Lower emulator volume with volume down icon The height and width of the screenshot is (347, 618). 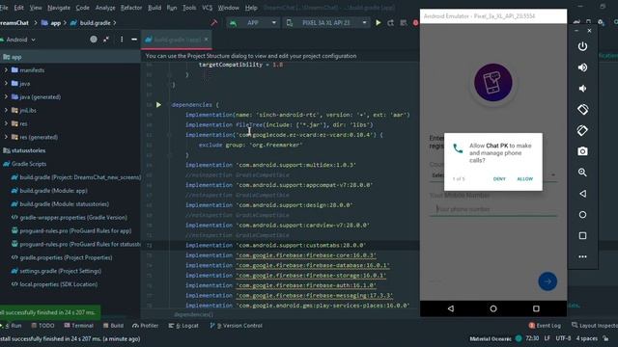(582, 89)
